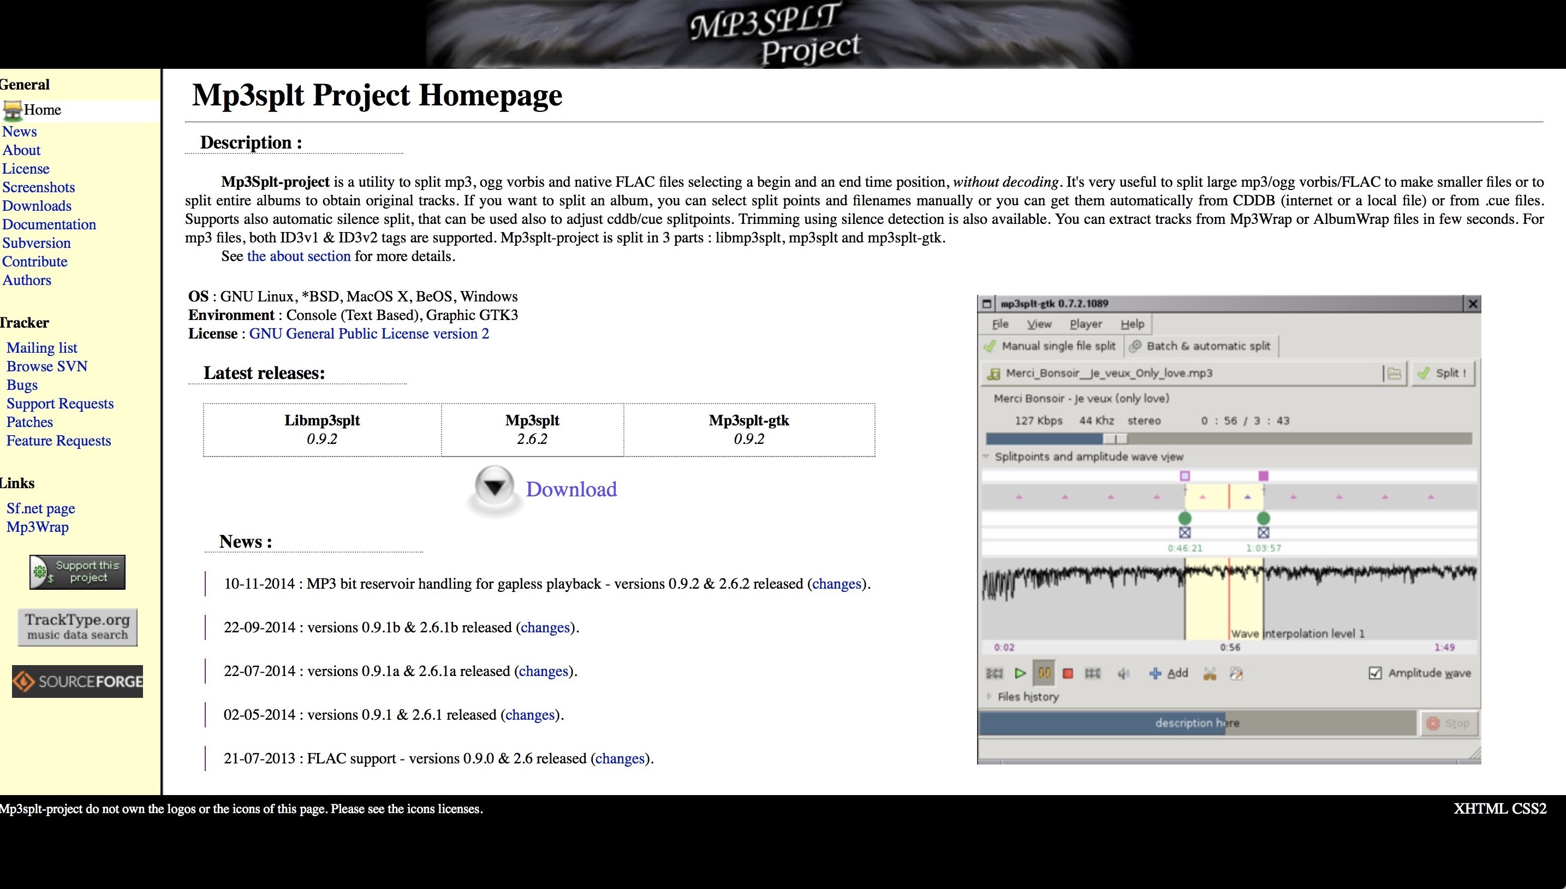Click the TrackType.org music data search badge
Screen dimensions: 1566x889
point(78,627)
